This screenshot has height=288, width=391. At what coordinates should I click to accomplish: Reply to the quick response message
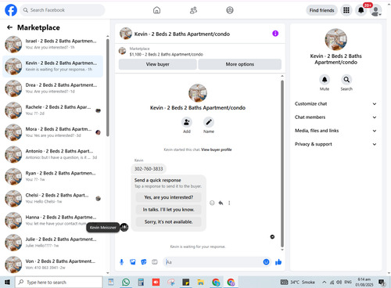221,203
